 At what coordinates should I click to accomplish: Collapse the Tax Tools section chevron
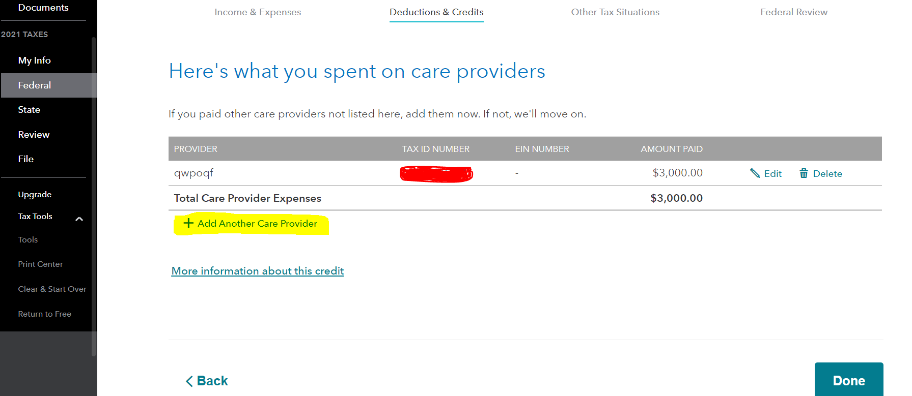point(79,219)
